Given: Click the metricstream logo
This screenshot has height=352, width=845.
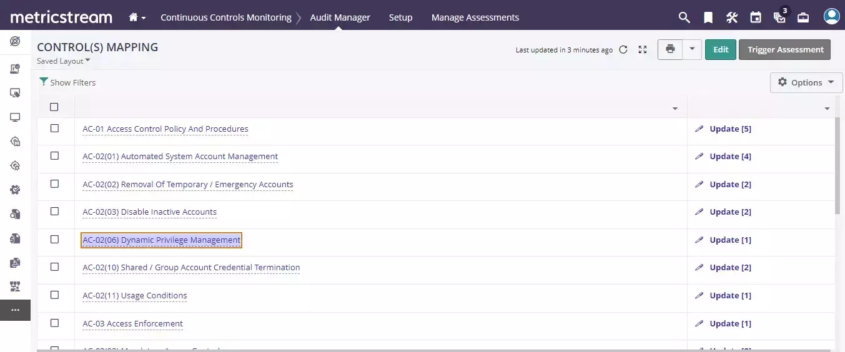Looking at the screenshot, I should [x=61, y=17].
